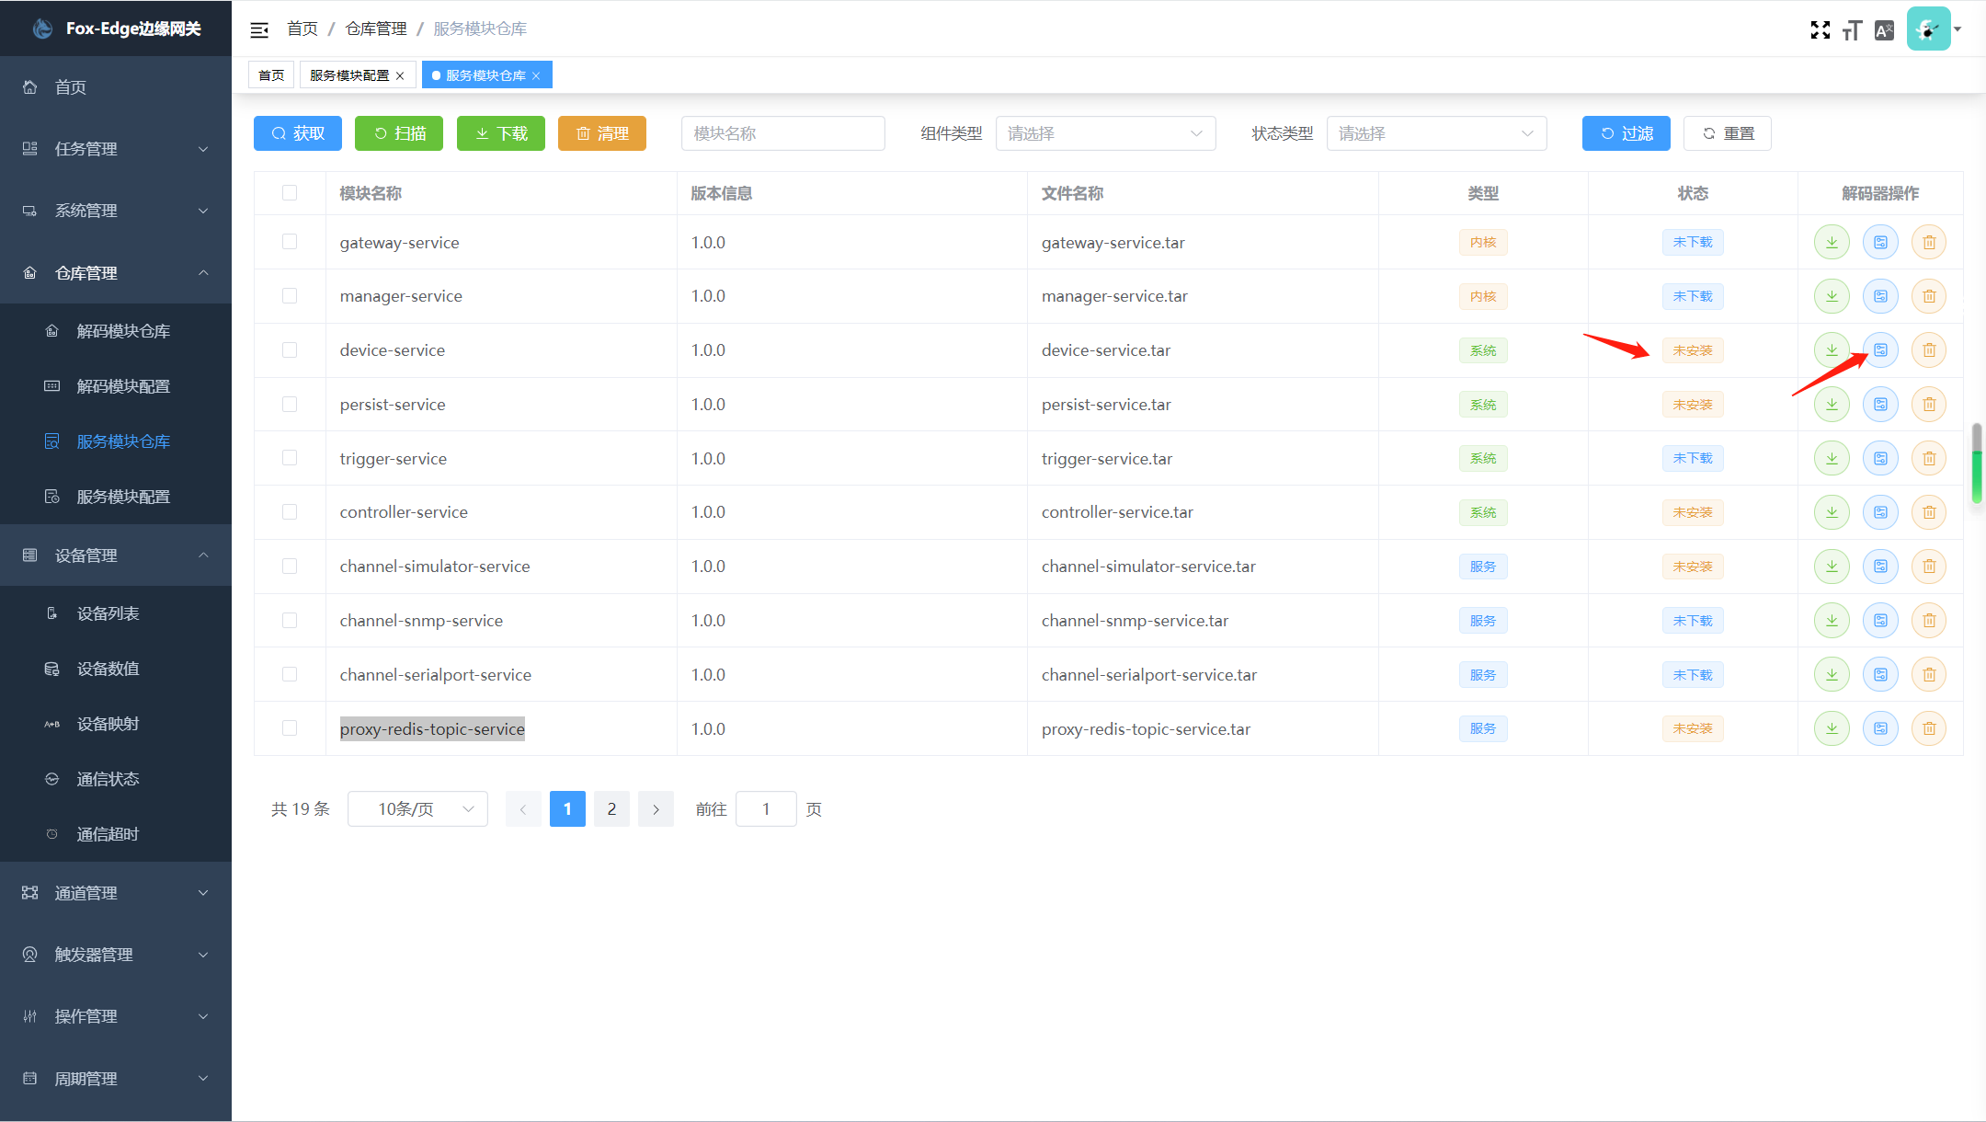1986x1122 pixels.
Task: Collapse the sidebar with the hamburger icon
Action: [x=259, y=29]
